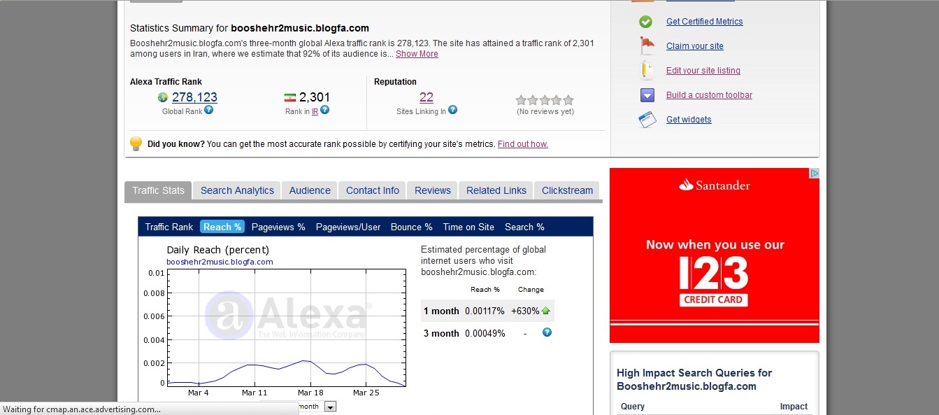
Task: Switch to the Search Analytics tab
Action: [237, 190]
